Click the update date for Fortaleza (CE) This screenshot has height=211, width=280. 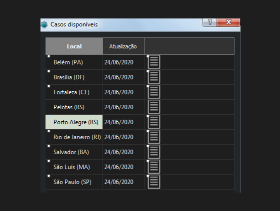[x=119, y=92]
